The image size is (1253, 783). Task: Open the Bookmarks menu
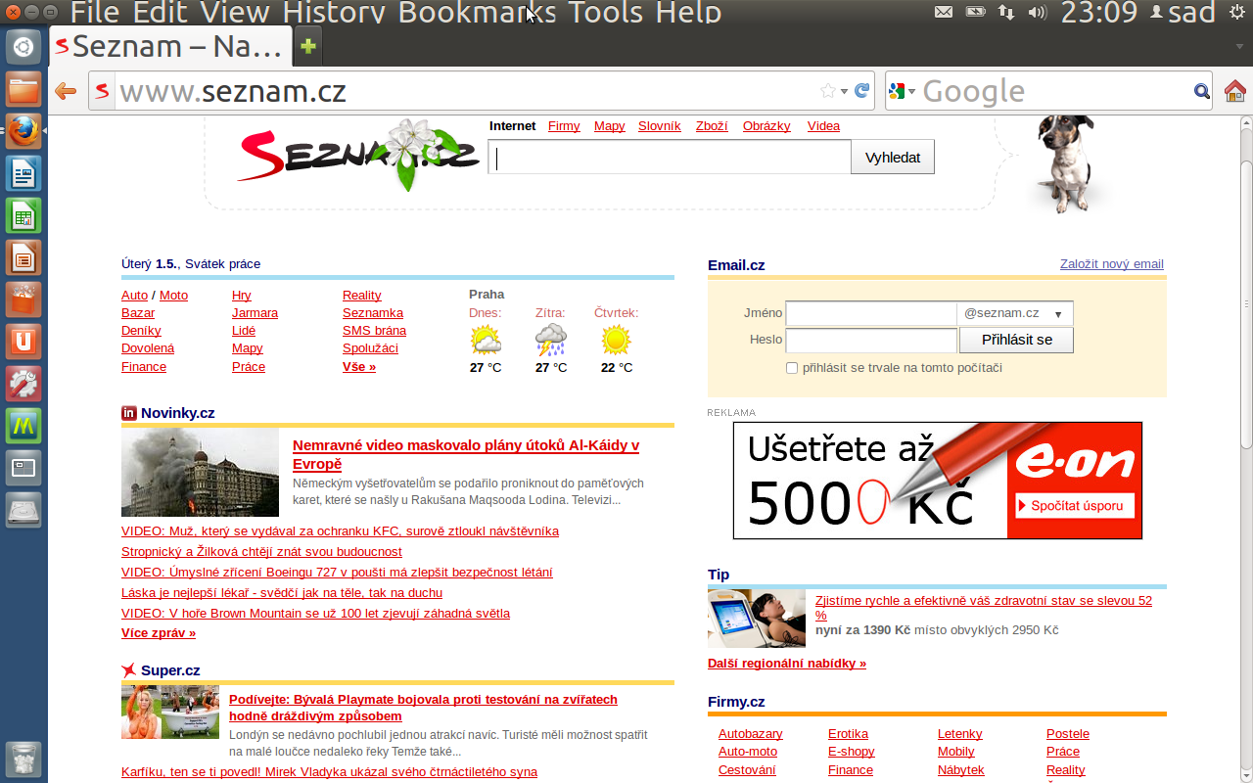478,13
